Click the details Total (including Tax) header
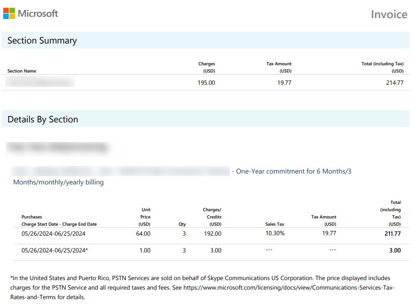Image resolution: width=413 pixels, height=305 pixels. (391, 213)
